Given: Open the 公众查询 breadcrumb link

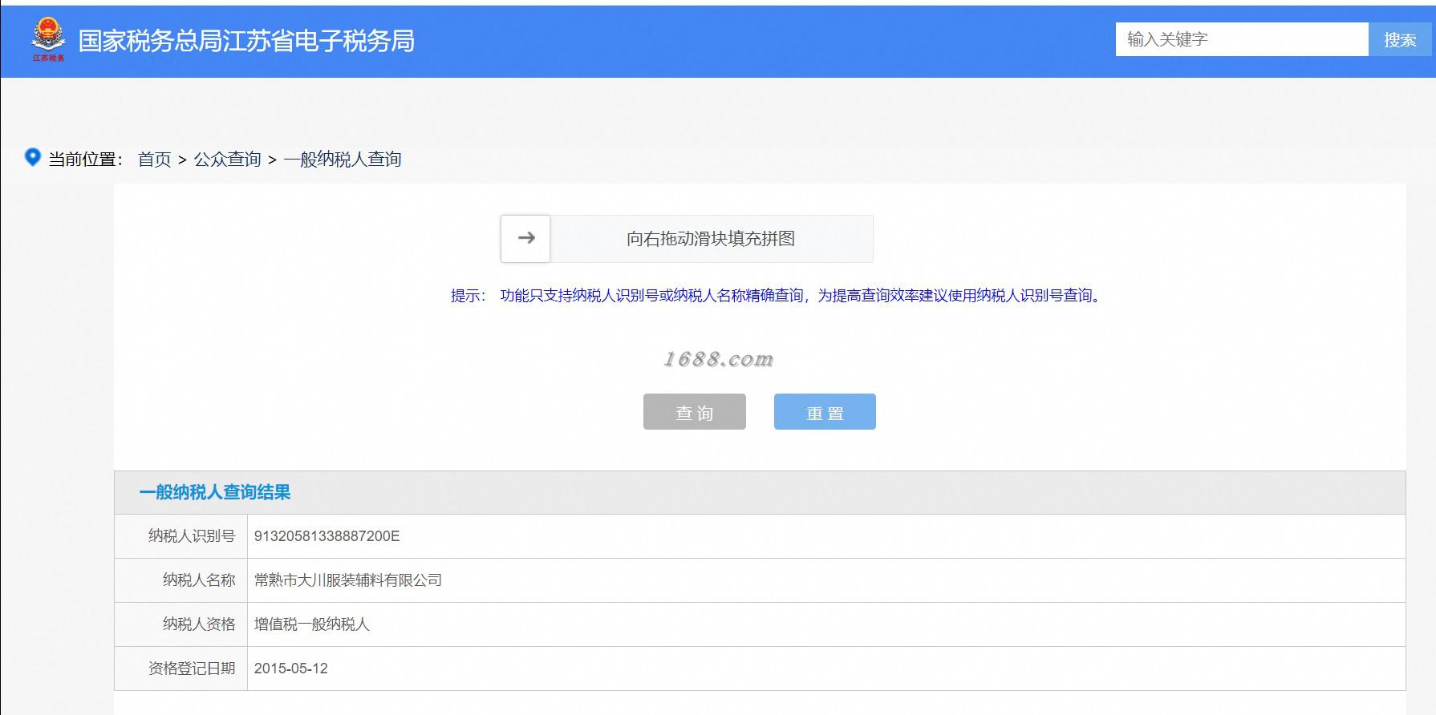Looking at the screenshot, I should pos(227,160).
